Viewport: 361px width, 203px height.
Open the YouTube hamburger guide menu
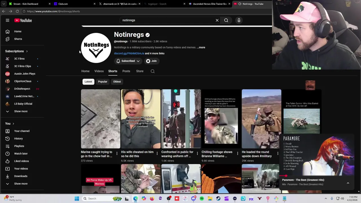(8, 20)
